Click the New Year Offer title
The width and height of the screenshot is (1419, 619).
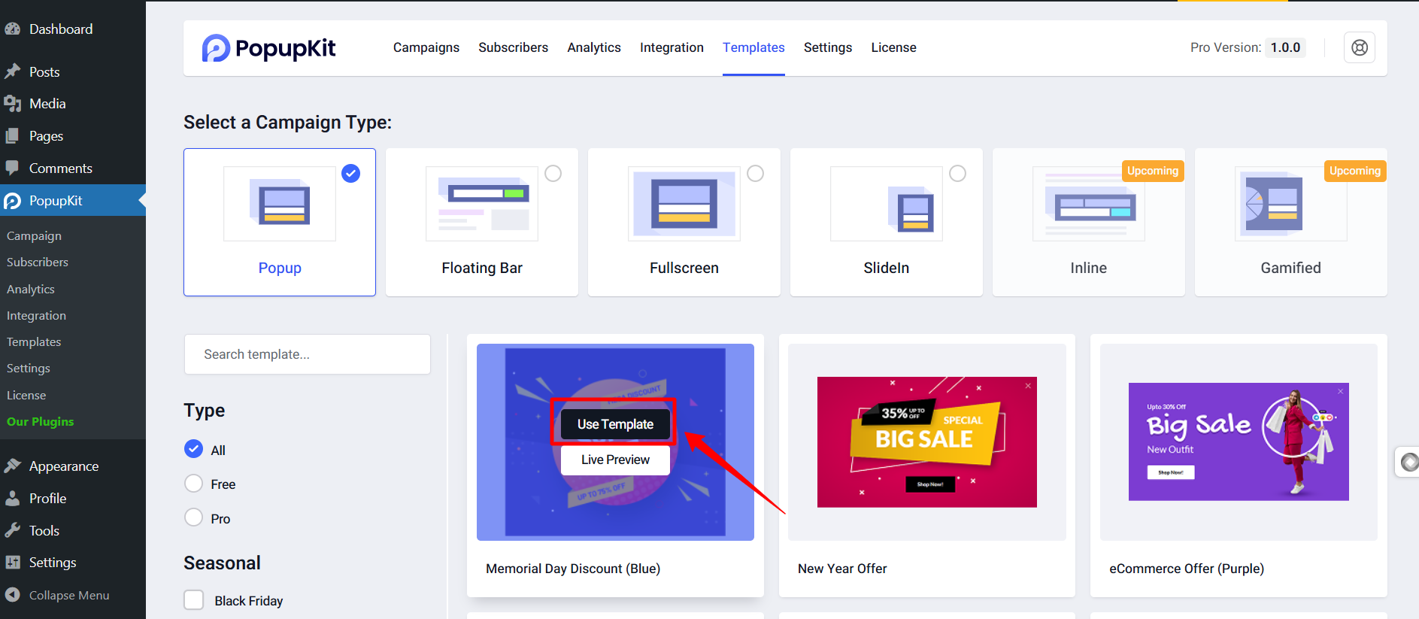click(x=842, y=569)
